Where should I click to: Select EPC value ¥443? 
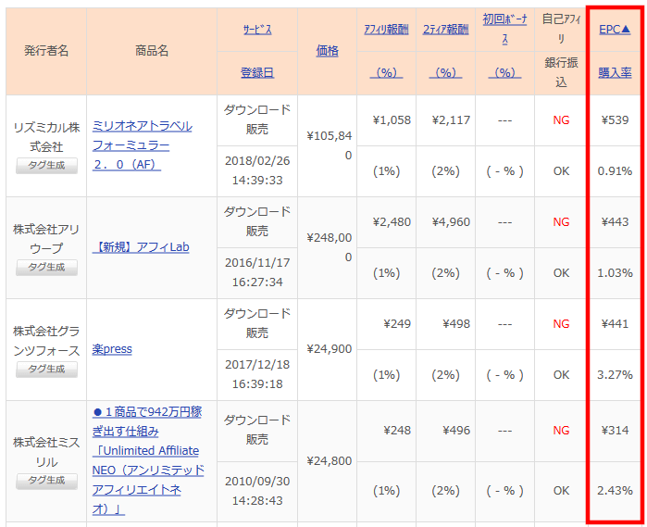pos(615,222)
